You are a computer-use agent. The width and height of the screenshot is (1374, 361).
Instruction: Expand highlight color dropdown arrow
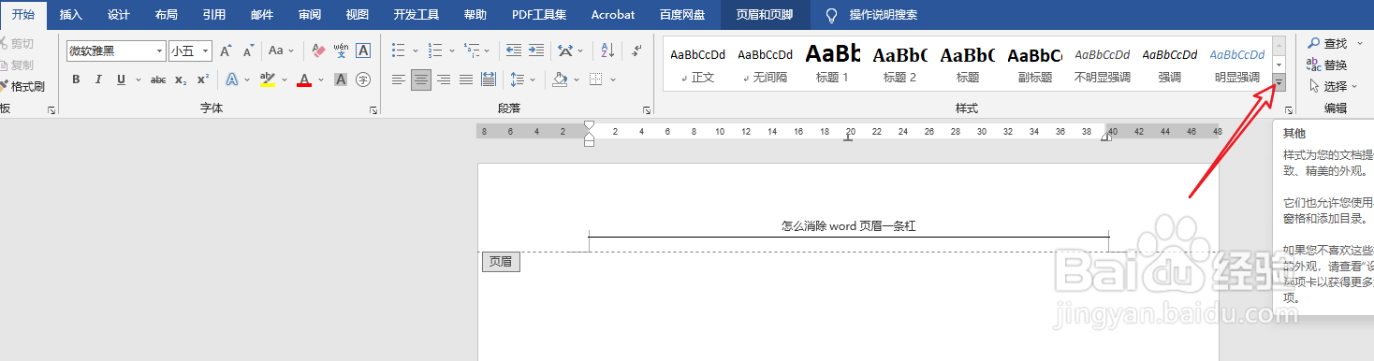click(x=284, y=79)
